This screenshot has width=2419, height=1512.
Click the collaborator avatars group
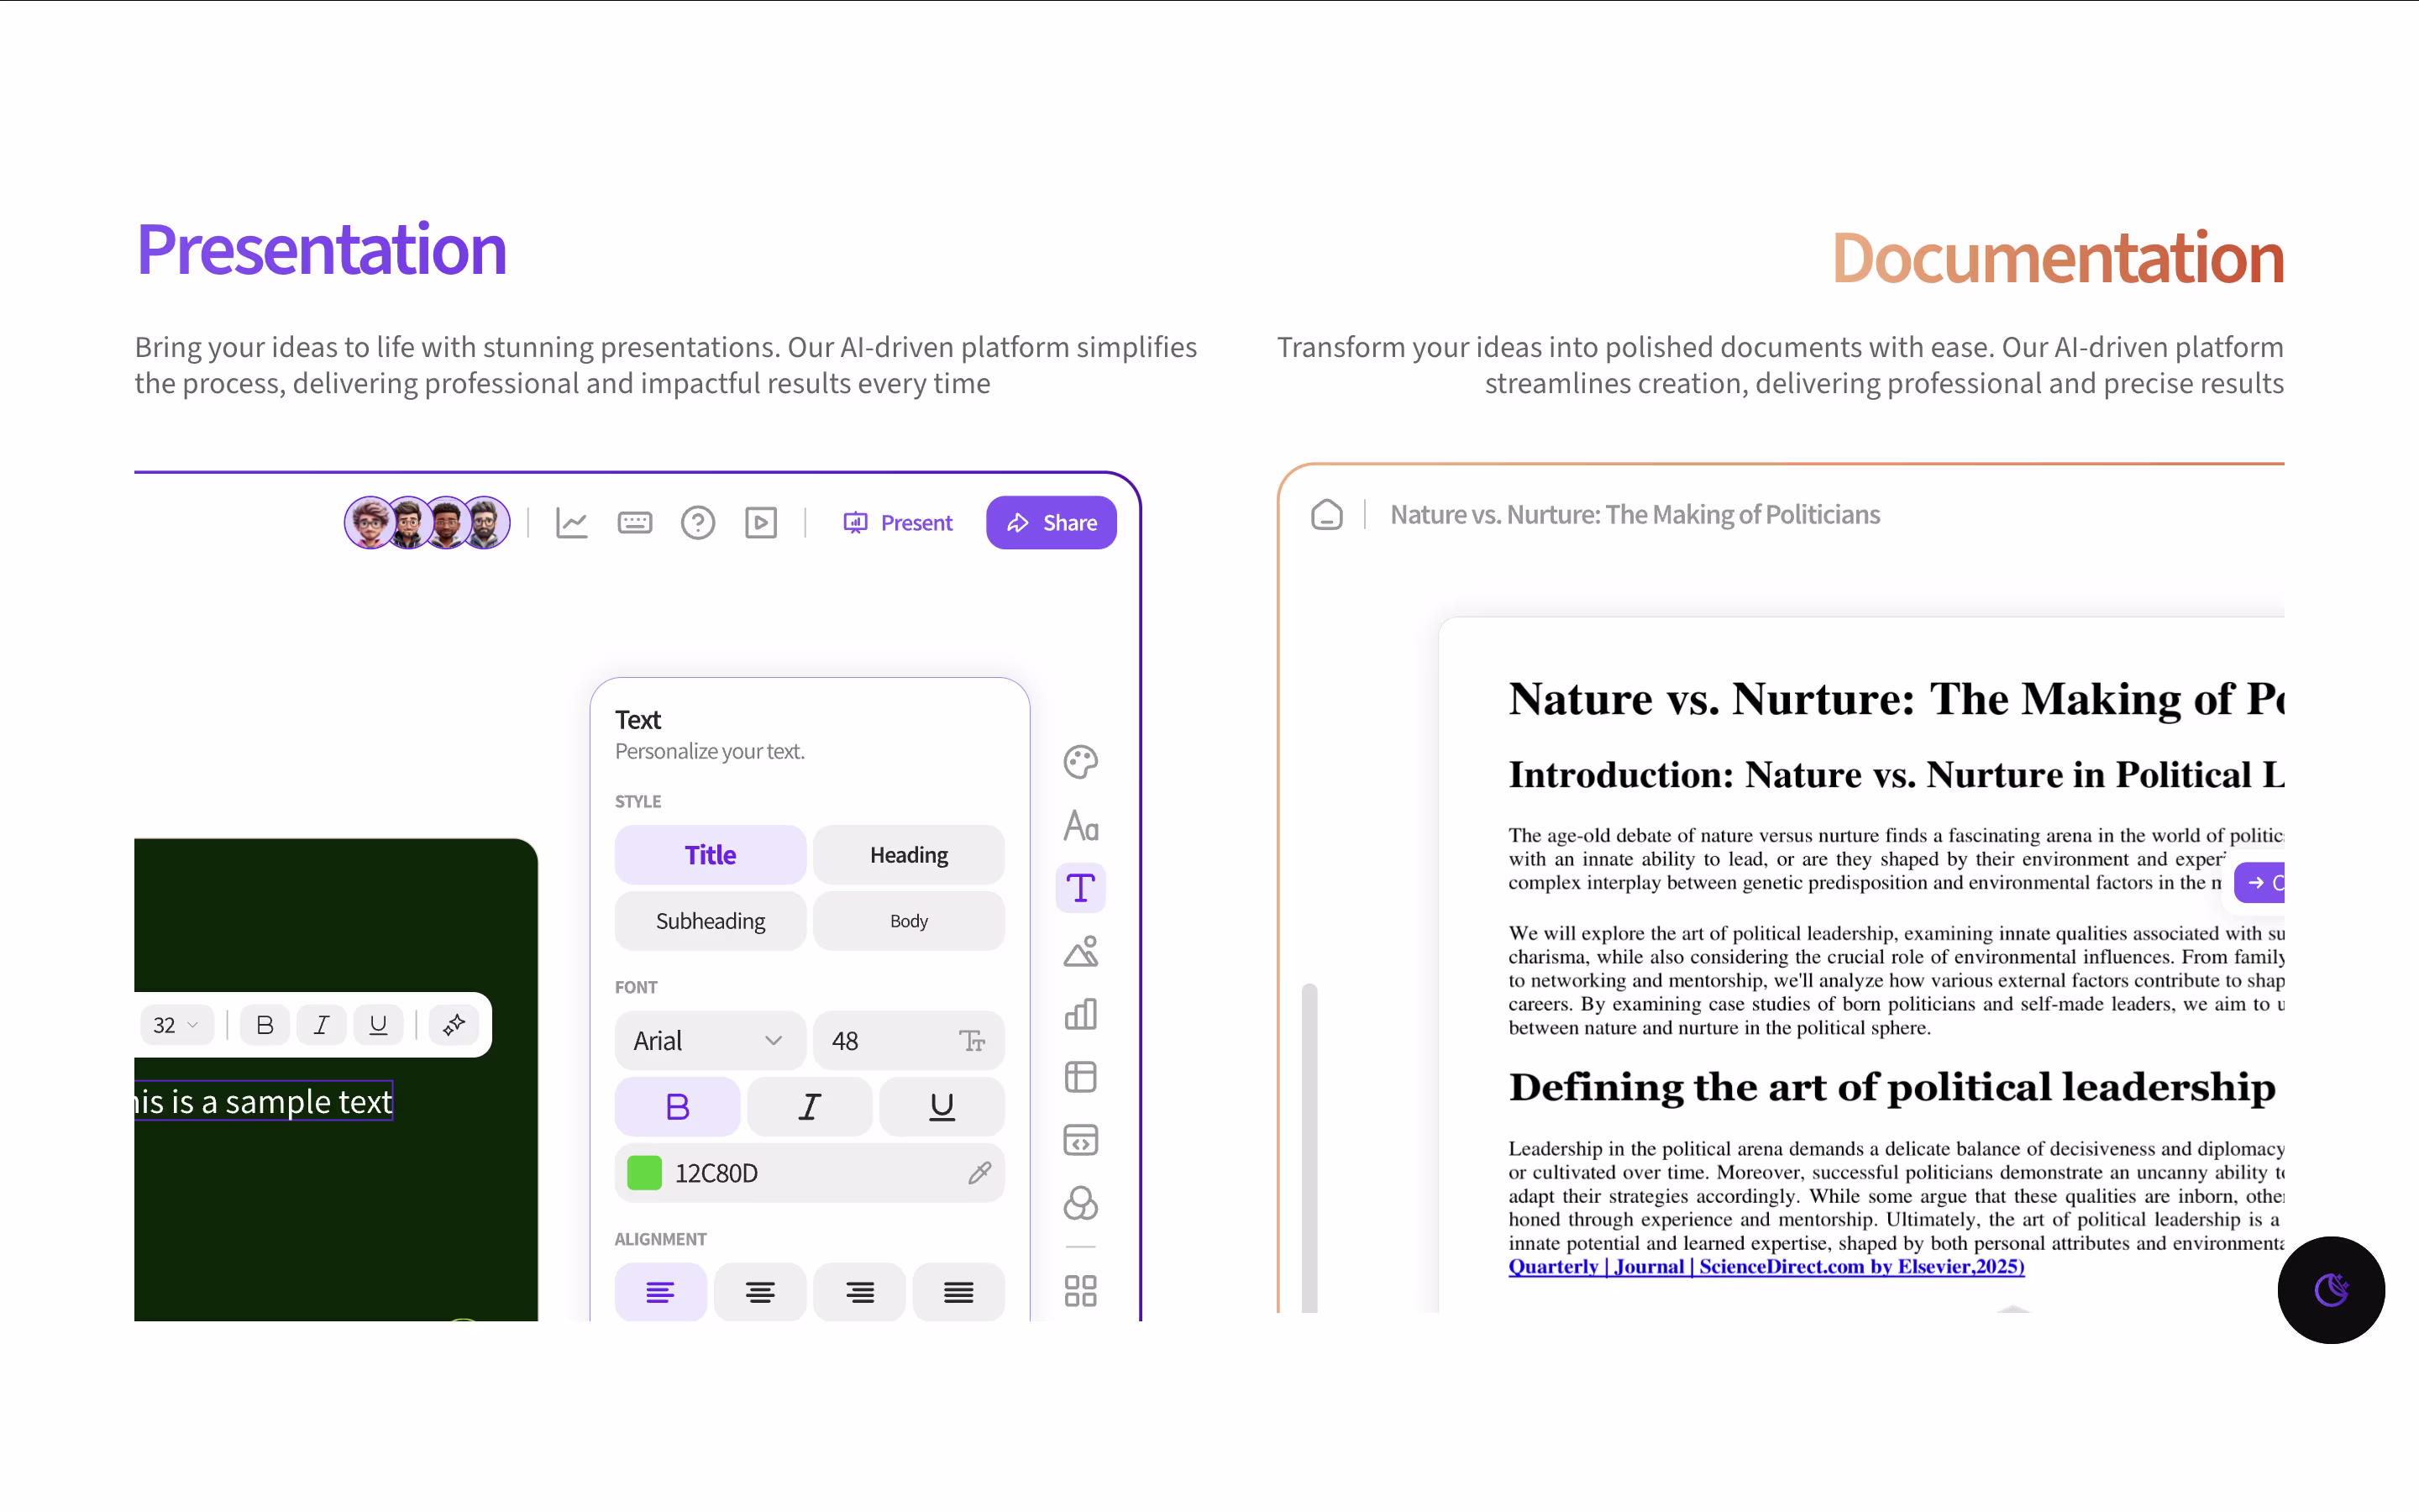coord(428,523)
